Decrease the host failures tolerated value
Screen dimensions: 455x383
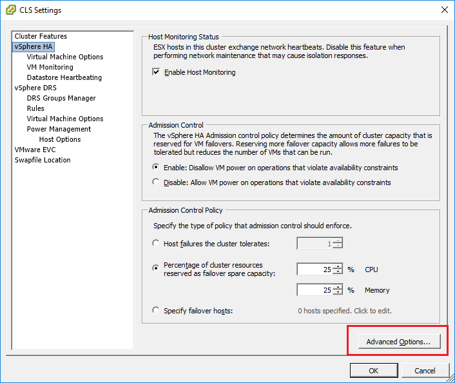click(338, 246)
